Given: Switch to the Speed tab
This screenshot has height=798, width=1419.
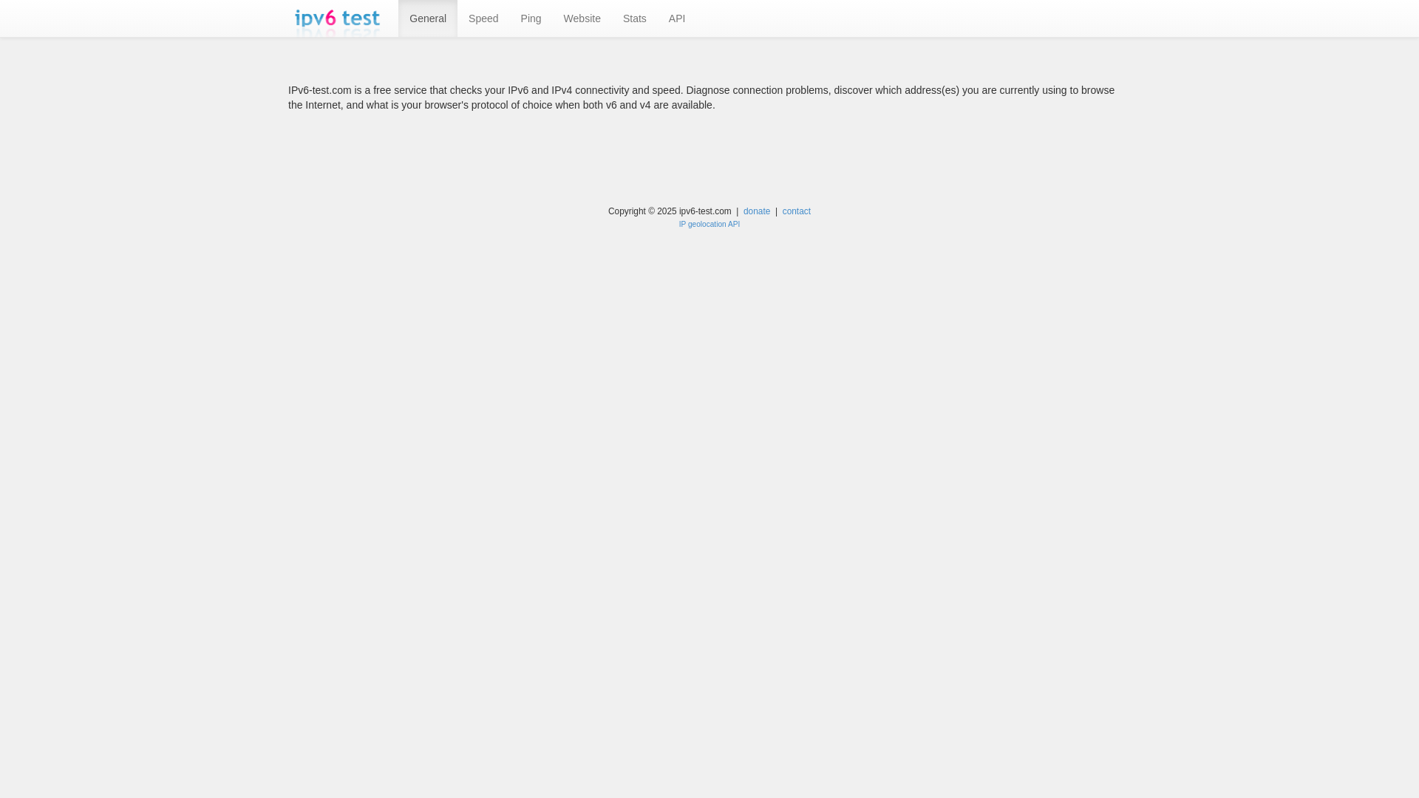Looking at the screenshot, I should (483, 18).
